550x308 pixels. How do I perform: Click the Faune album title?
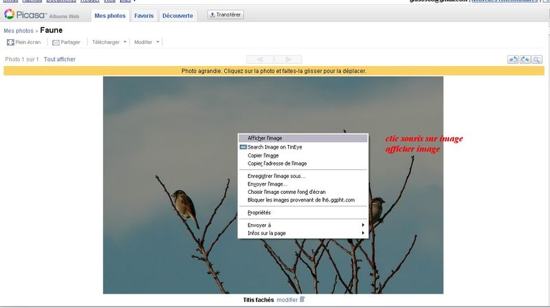pos(51,30)
